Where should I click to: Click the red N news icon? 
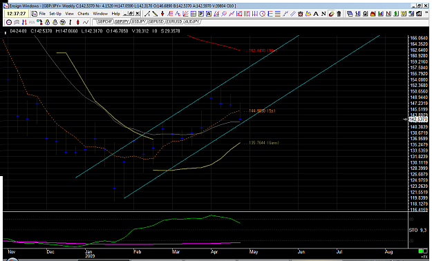[x=388, y=14]
